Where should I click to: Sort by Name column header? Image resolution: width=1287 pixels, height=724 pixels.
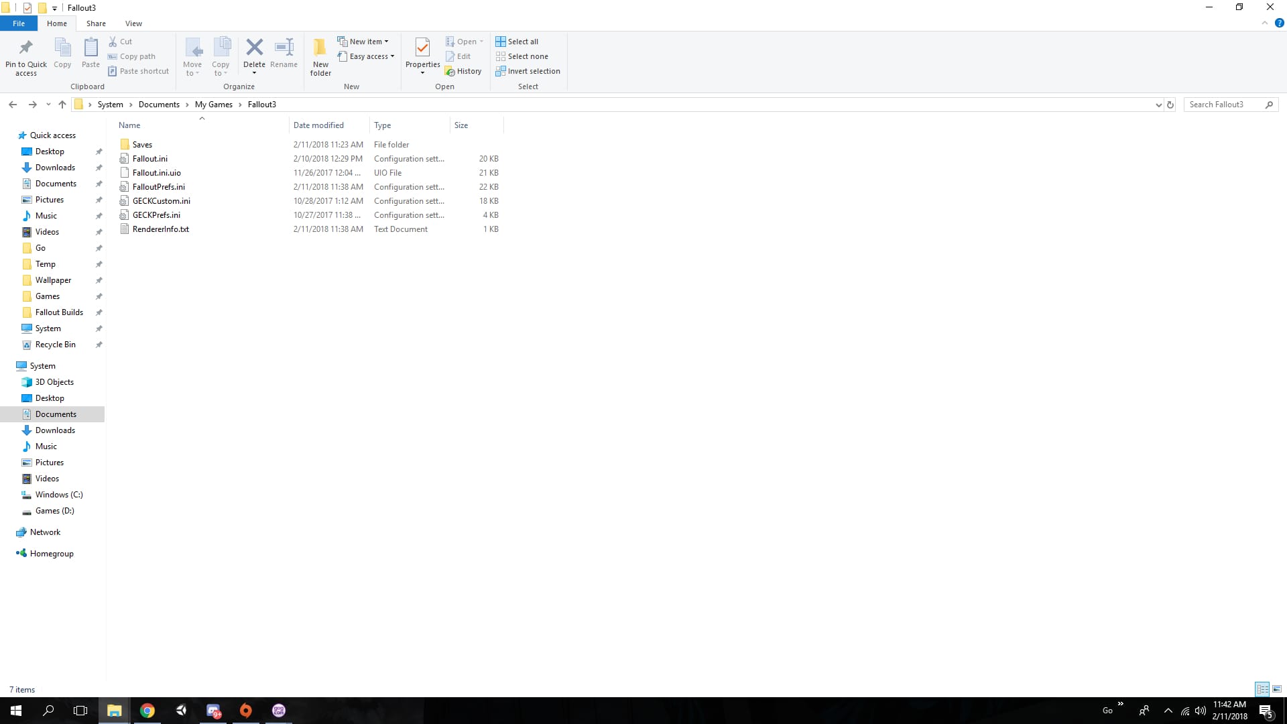pyautogui.click(x=202, y=125)
